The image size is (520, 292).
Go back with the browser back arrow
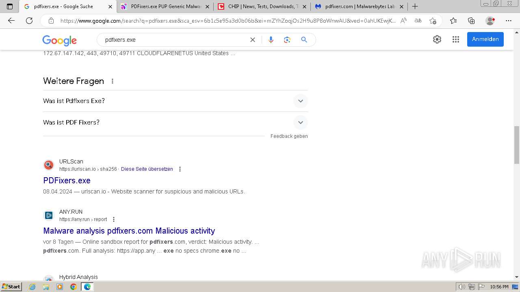(x=11, y=21)
